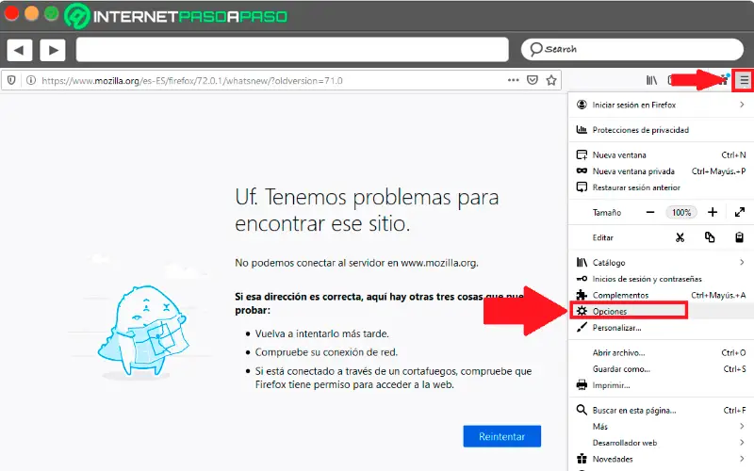
Task: Click the InternetPasoAPaso logo
Action: point(175,16)
